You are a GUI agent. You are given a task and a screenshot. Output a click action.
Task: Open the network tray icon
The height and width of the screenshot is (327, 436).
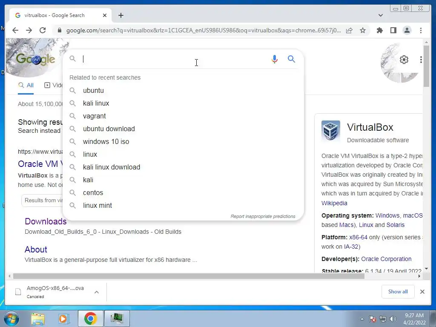point(383,319)
